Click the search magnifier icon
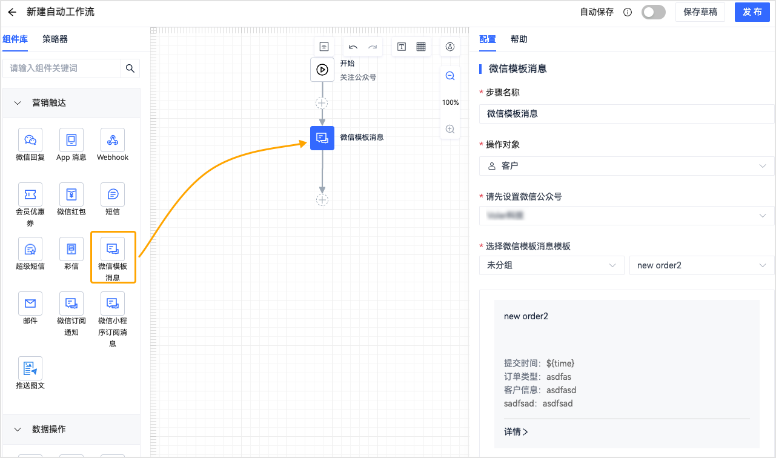The image size is (776, 458). [130, 68]
